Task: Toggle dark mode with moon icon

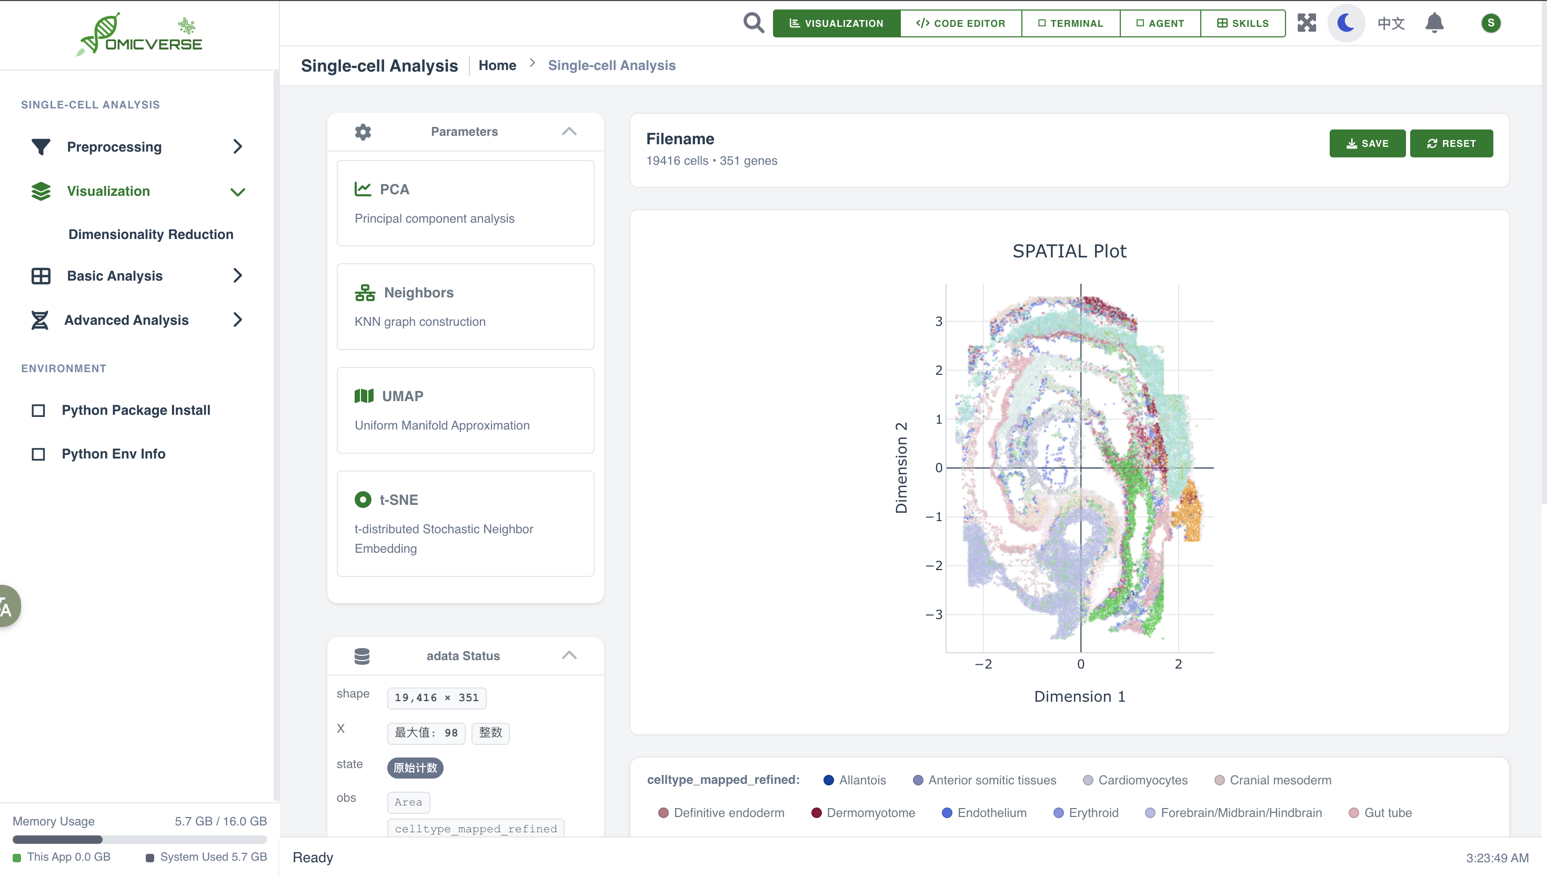Action: 1346,23
